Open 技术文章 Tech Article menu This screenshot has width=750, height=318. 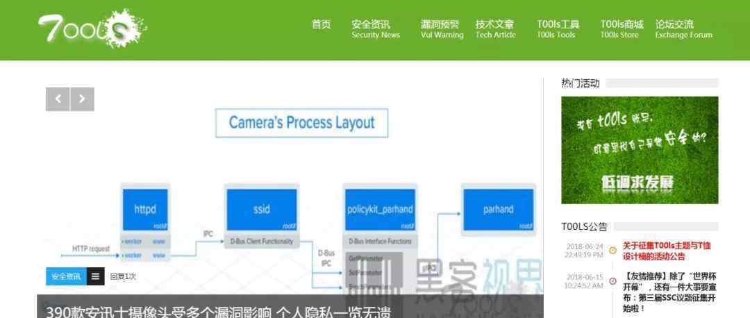[496, 28]
